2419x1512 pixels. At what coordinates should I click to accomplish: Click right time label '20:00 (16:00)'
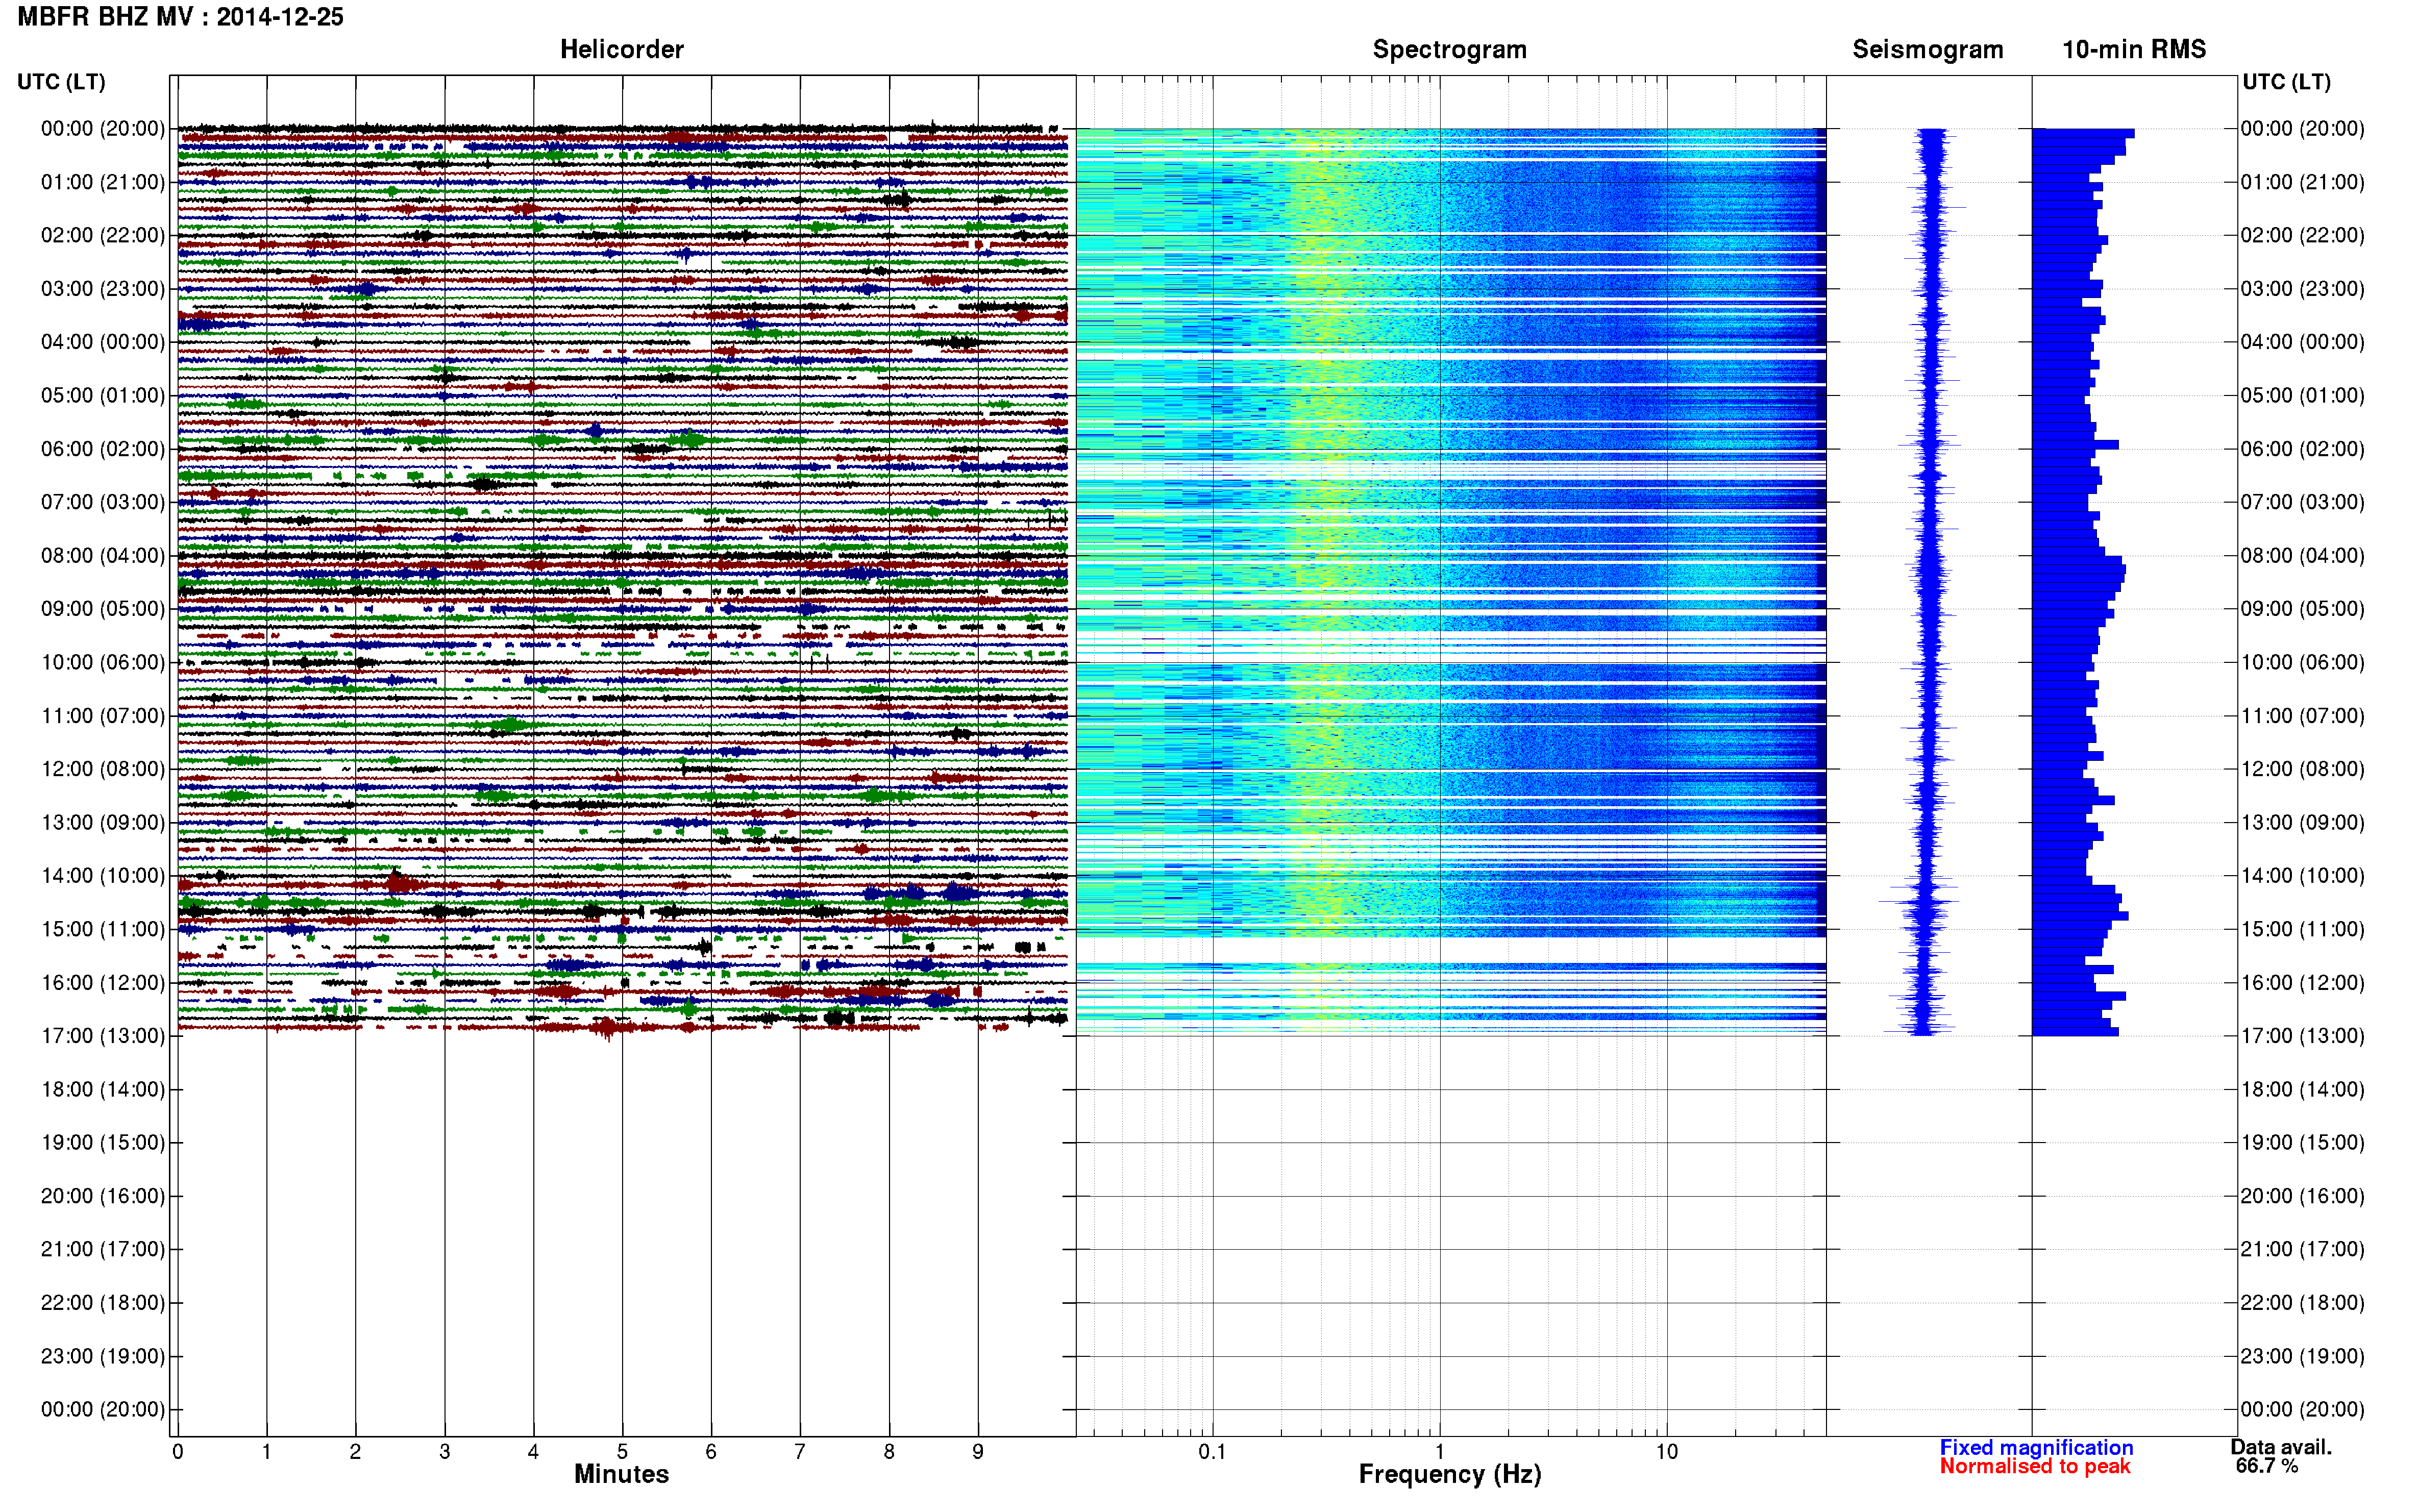pyautogui.click(x=2302, y=1196)
